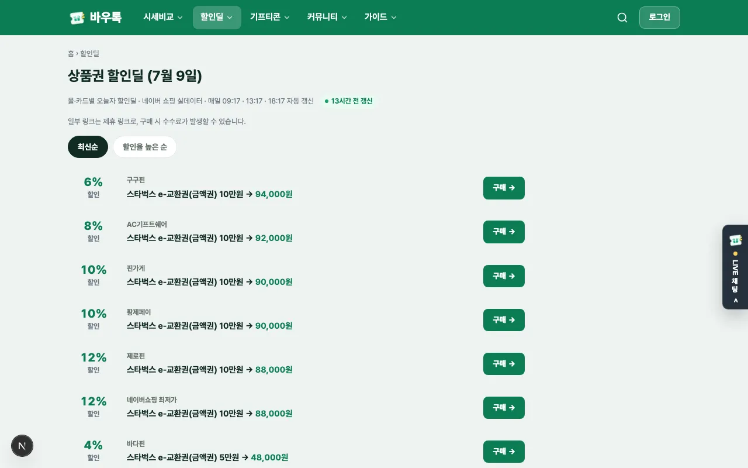The width and height of the screenshot is (748, 468).
Task: Click the 바다핀 seller name
Action: pos(136,443)
